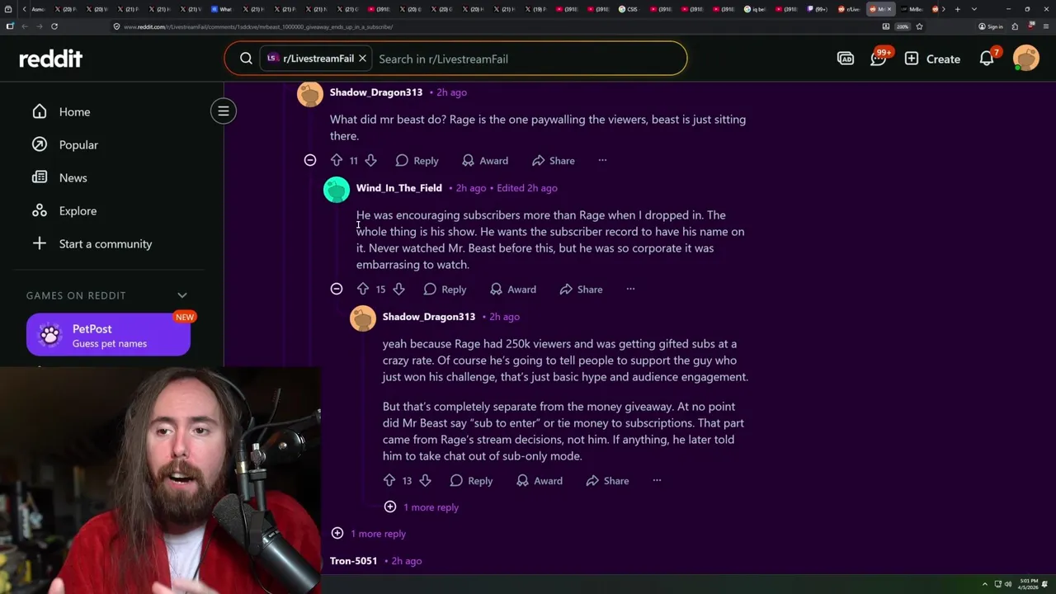Viewport: 1056px width, 594px height.
Task: Collapse the Wind_In_The_Field comment thread
Action: [x=337, y=289]
